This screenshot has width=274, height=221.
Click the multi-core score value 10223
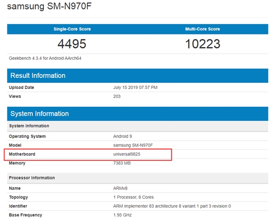coord(203,44)
